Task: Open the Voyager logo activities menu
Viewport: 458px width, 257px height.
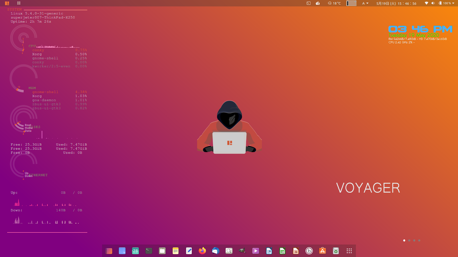Action: [x=7, y=3]
